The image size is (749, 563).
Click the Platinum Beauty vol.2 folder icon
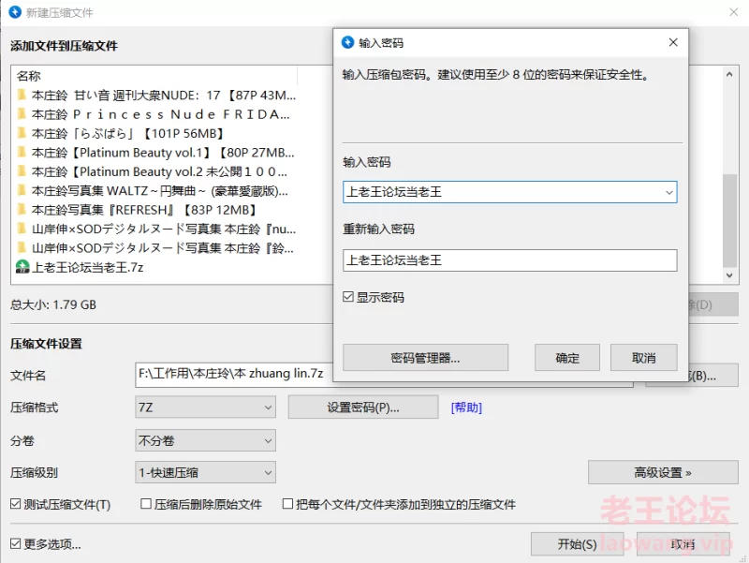click(22, 171)
